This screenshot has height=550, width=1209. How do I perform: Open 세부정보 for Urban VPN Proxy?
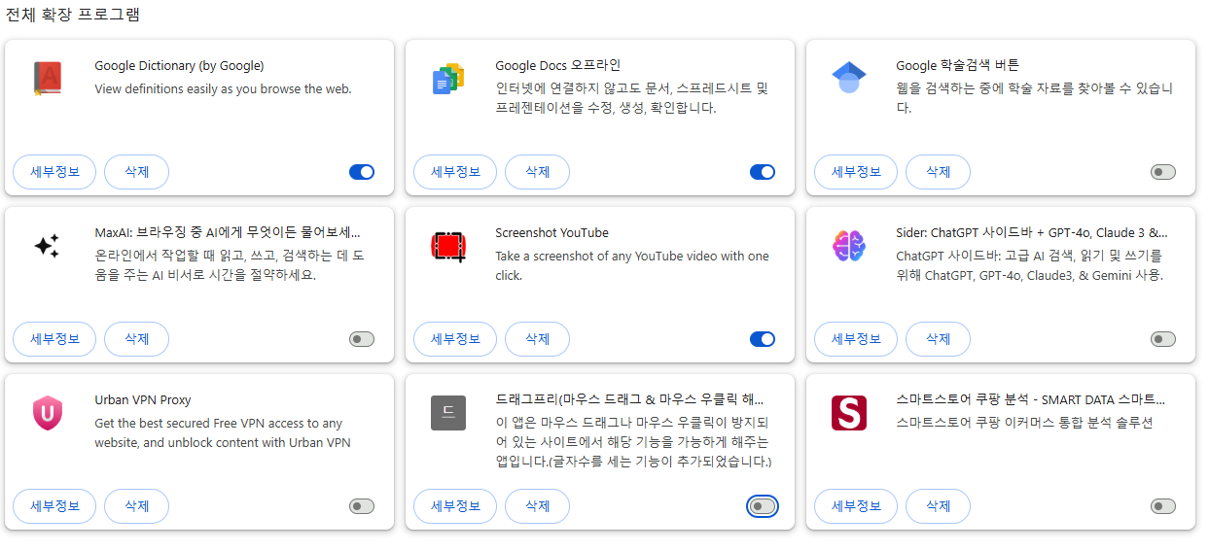(54, 506)
